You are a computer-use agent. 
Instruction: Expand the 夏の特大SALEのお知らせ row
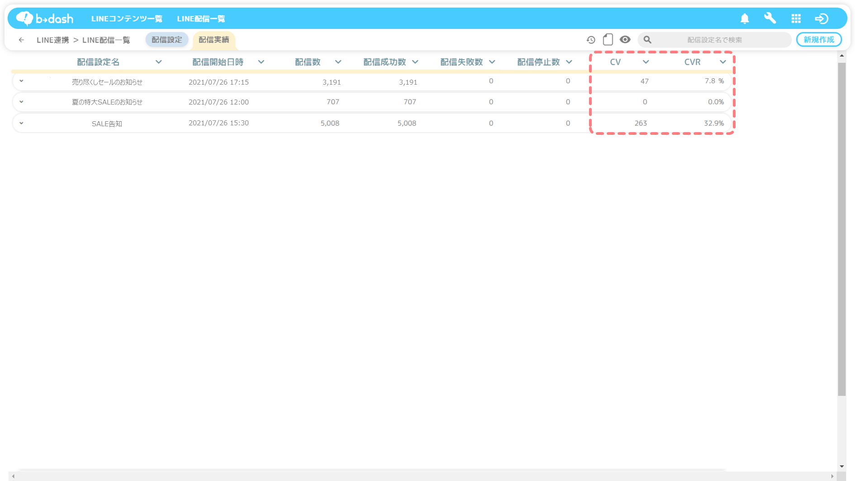(x=21, y=102)
